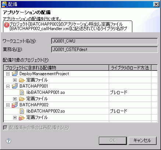Click 配備対象のプロジェクト(P) label

(x=26, y=60)
